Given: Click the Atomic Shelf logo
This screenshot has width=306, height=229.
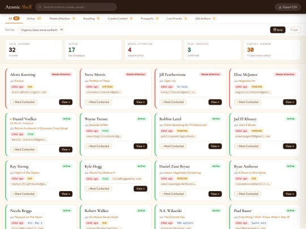Looking at the screenshot, I should pos(19,7).
